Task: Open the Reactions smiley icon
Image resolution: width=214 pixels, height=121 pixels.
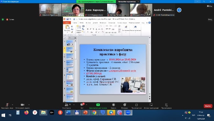Action: pos(125,105)
